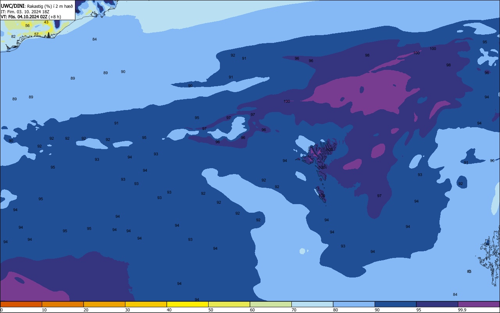This screenshot has width=500, height=313.
Task: Click the legend tick label "20"
Action: tap(86, 310)
